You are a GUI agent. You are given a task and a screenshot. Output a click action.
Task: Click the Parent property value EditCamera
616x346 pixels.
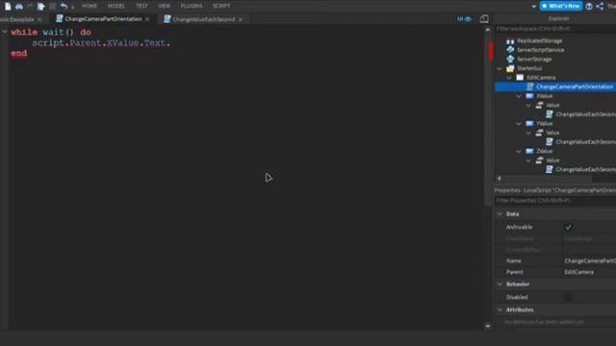point(578,272)
